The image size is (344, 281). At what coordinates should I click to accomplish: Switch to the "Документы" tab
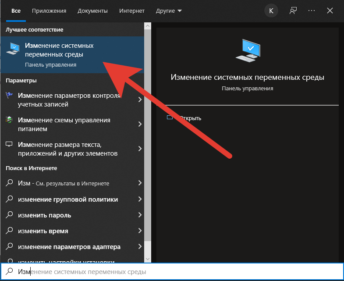click(x=92, y=11)
